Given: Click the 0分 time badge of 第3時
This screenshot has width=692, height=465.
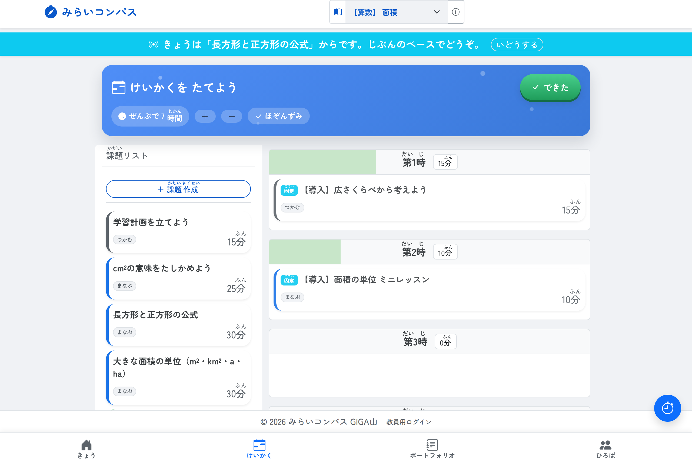Looking at the screenshot, I should (445, 342).
